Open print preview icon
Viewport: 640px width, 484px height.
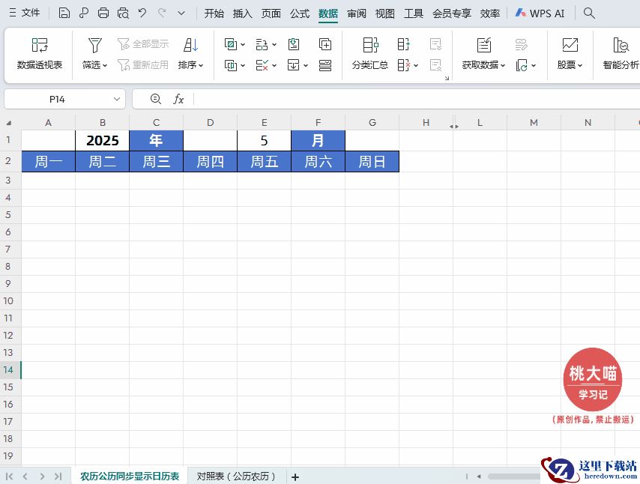click(123, 13)
